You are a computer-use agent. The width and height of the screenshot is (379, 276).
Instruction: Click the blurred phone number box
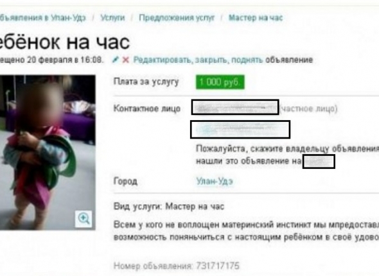coord(240,130)
